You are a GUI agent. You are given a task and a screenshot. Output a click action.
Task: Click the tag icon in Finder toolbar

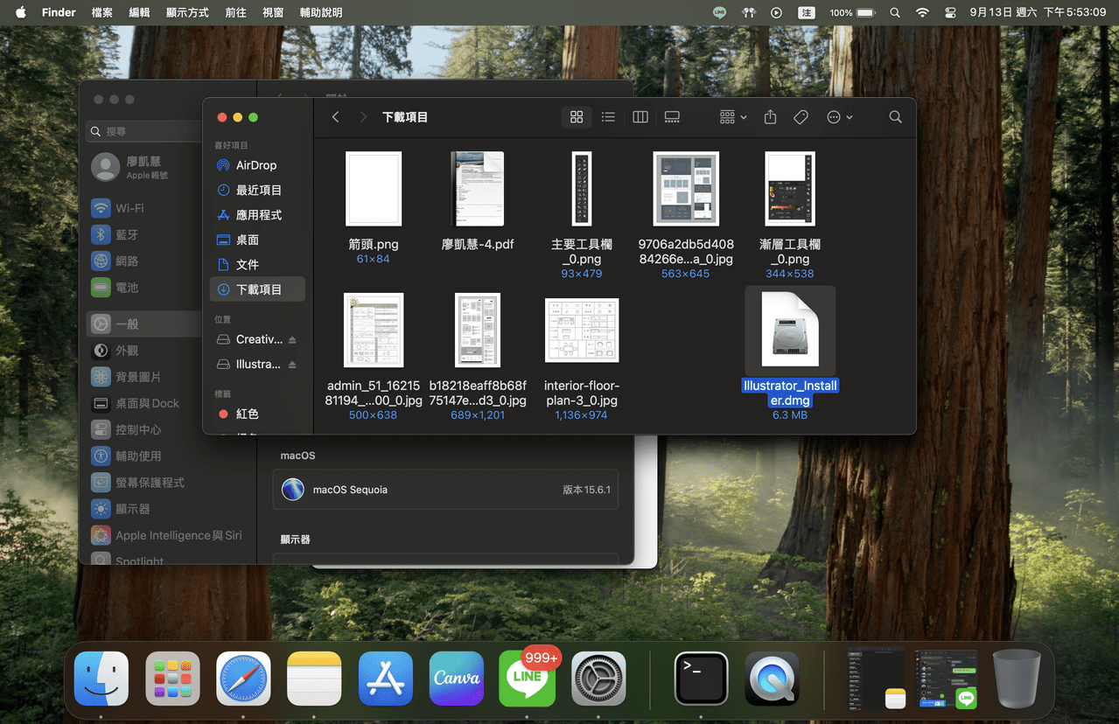click(x=801, y=117)
